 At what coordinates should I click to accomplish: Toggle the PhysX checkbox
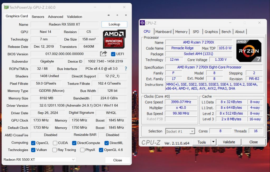tap(82, 150)
